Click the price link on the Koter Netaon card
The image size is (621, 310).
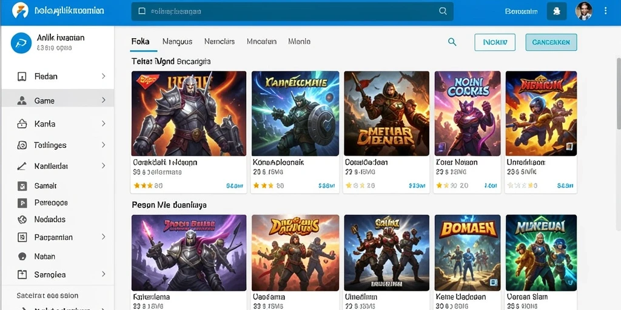click(490, 185)
